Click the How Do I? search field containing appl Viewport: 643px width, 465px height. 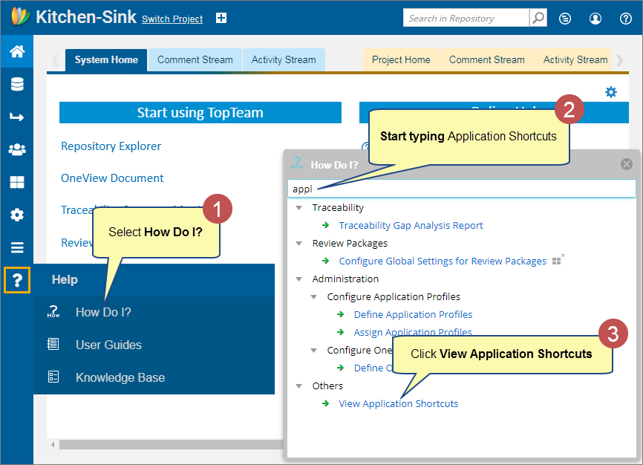point(461,189)
